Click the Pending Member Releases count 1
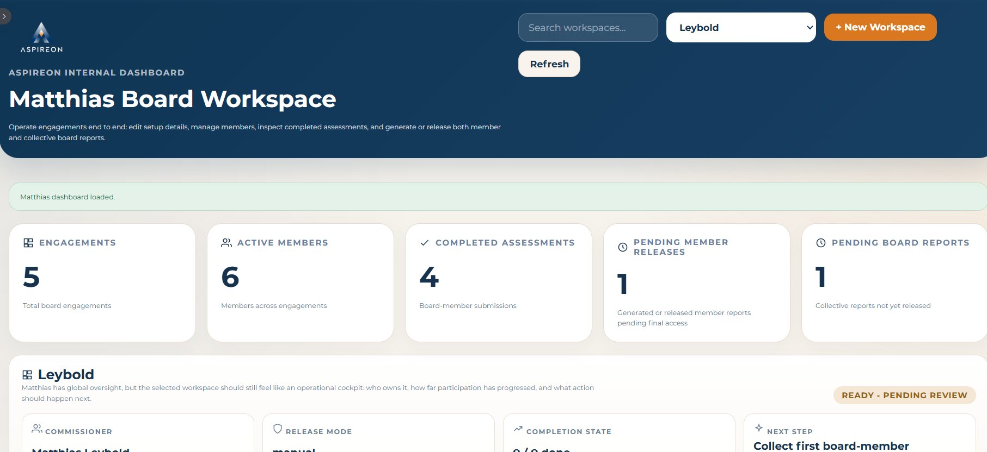The width and height of the screenshot is (987, 452). (x=623, y=284)
